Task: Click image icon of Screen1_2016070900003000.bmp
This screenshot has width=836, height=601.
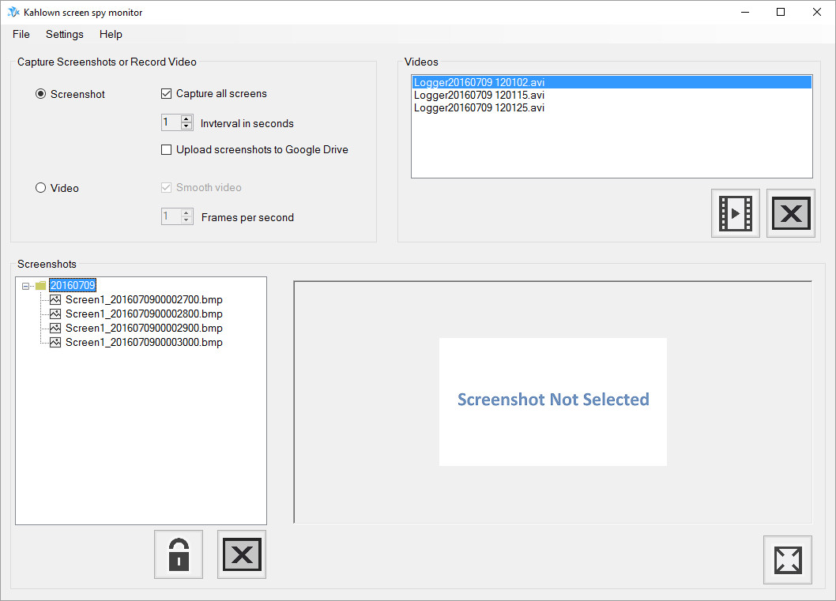Action: [55, 342]
